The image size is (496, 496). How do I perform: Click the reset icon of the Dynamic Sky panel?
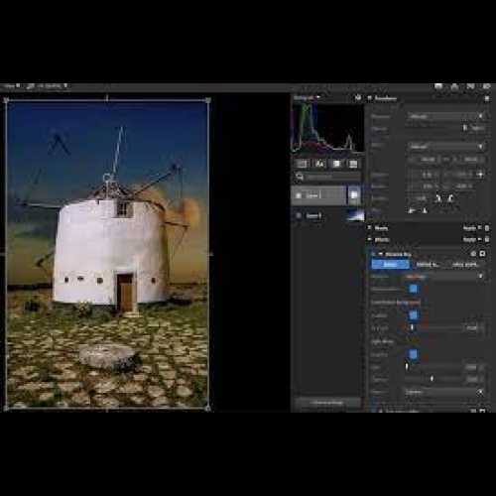tap(473, 254)
